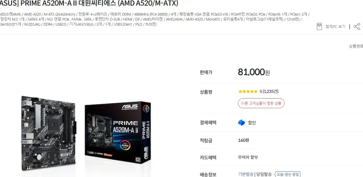
Task: Open the 탑재PC 보기 text link
Action: pos(335,27)
